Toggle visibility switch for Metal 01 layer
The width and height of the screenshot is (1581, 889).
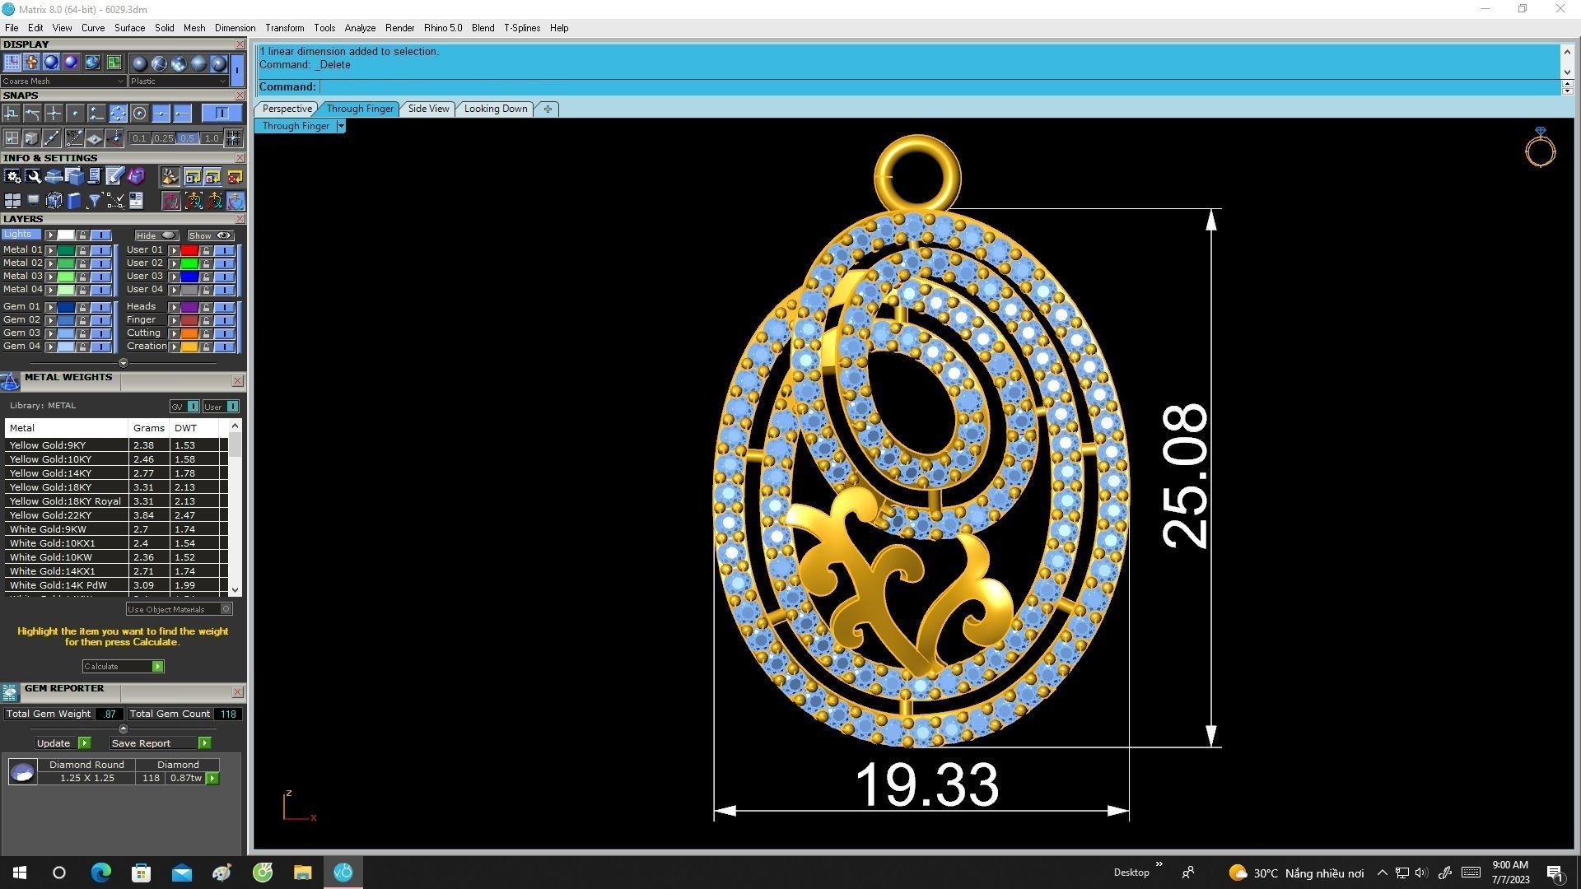(x=100, y=250)
